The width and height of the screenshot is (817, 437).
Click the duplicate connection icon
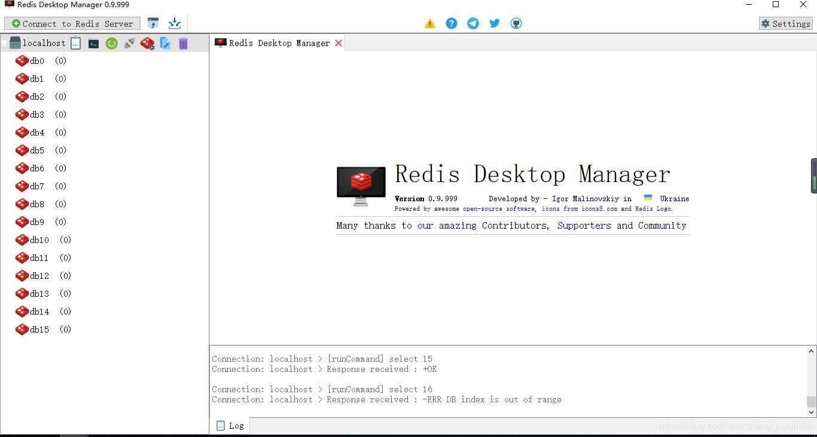point(166,43)
